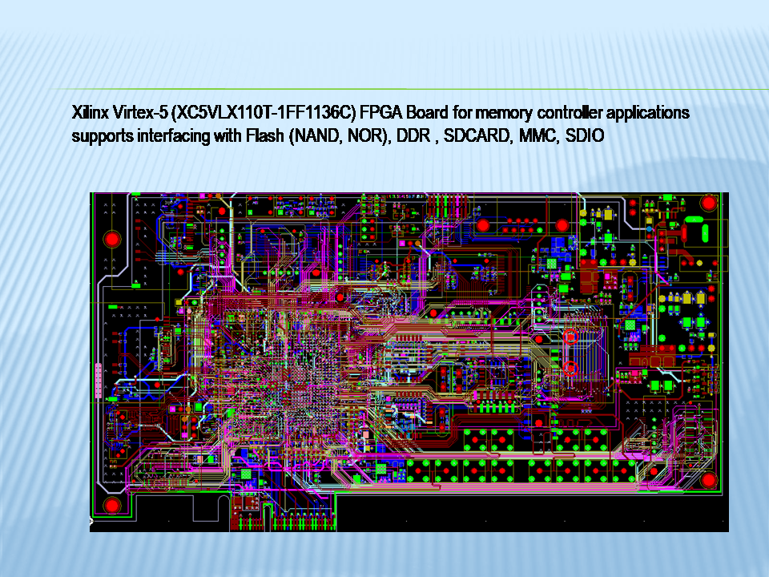Screen dimensions: 769x577
Task: Click the word SDIO at end of description
Action: tap(584, 136)
